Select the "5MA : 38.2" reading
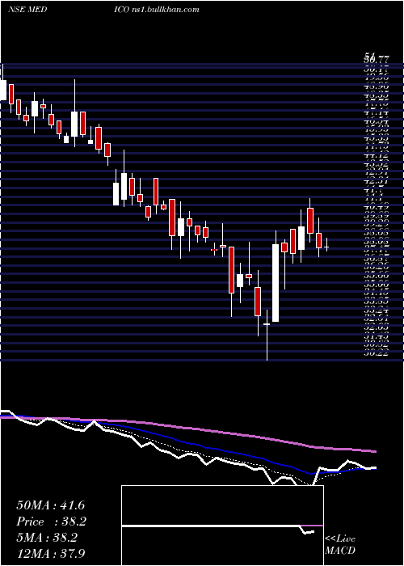The height and width of the screenshot is (566, 404). 47,538
